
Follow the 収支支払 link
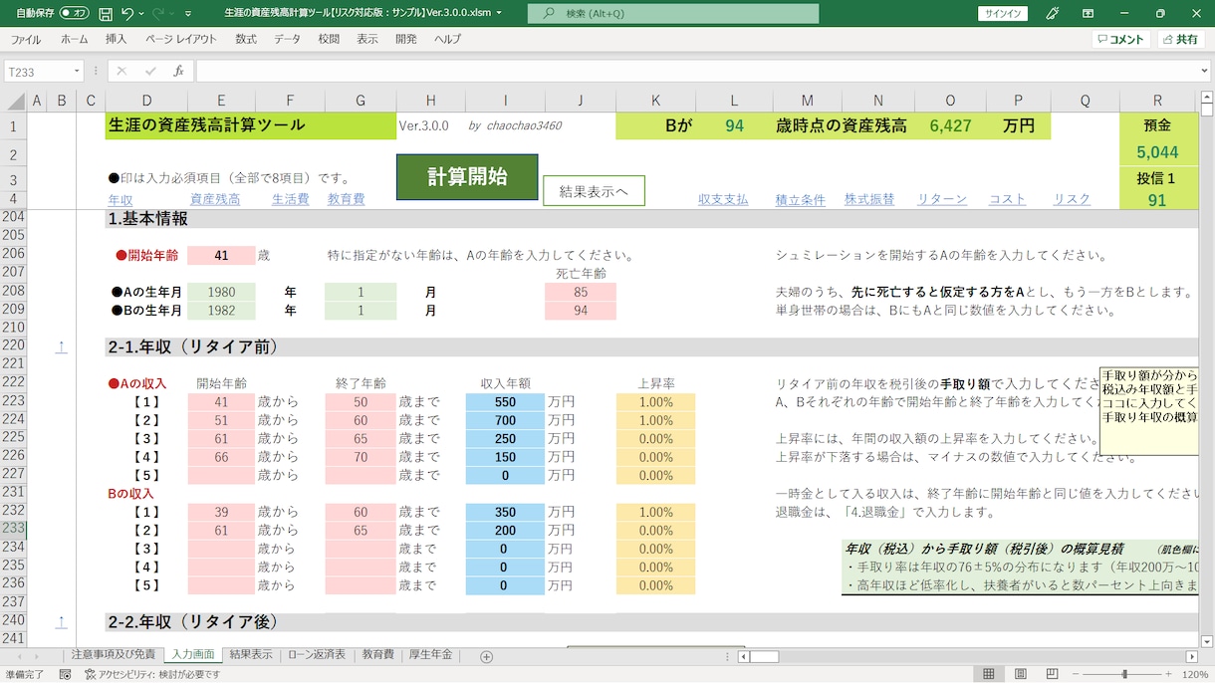tap(723, 199)
